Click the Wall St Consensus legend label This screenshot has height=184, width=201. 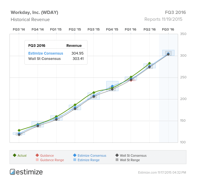pyautogui.click(x=133, y=156)
